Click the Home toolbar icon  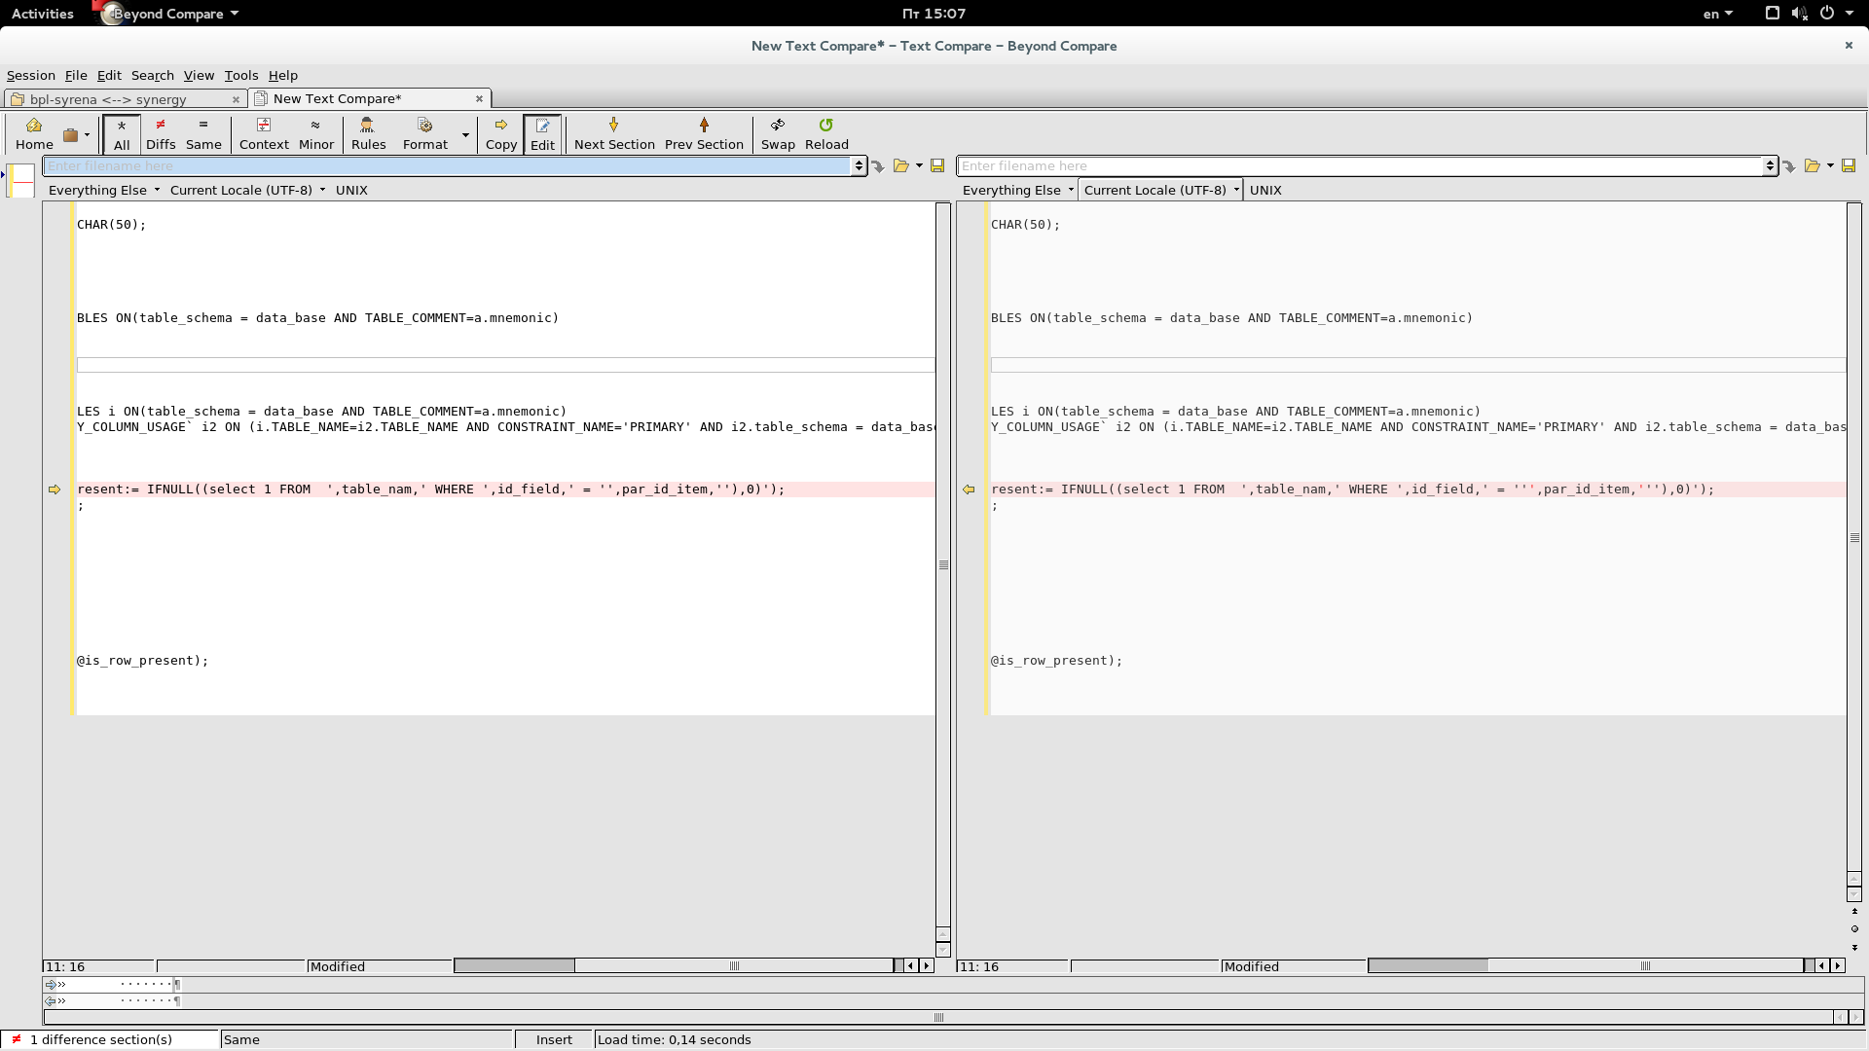coord(34,133)
